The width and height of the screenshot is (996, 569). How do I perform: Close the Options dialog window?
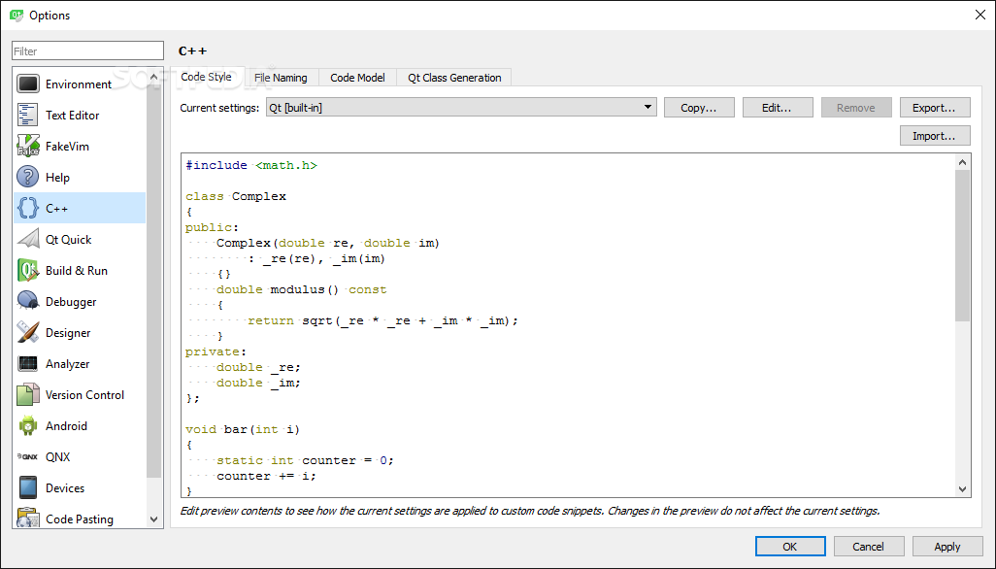point(980,15)
